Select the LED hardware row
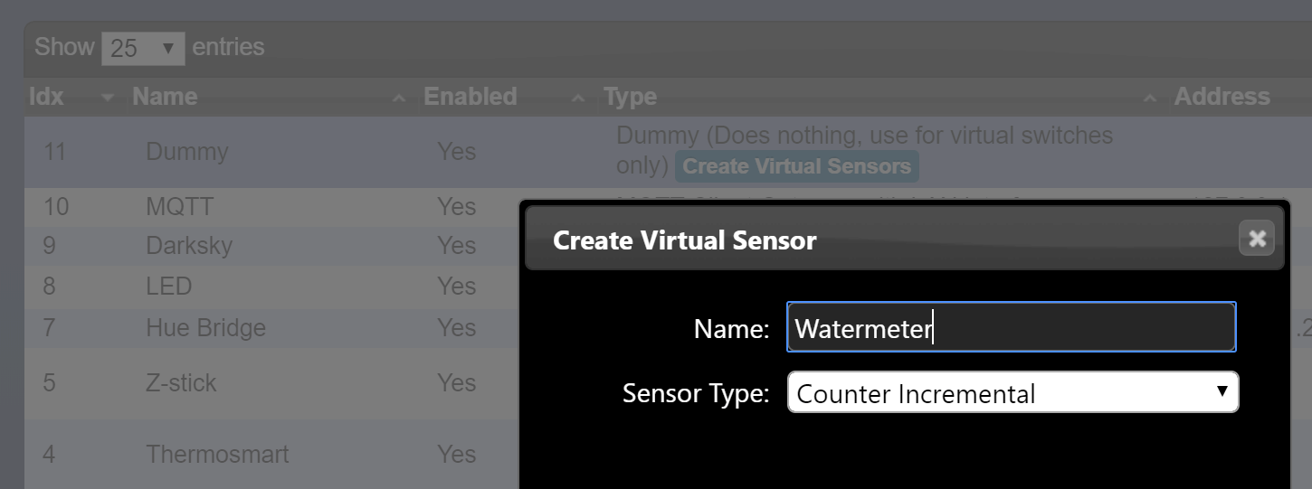The height and width of the screenshot is (489, 1312). coord(271,287)
